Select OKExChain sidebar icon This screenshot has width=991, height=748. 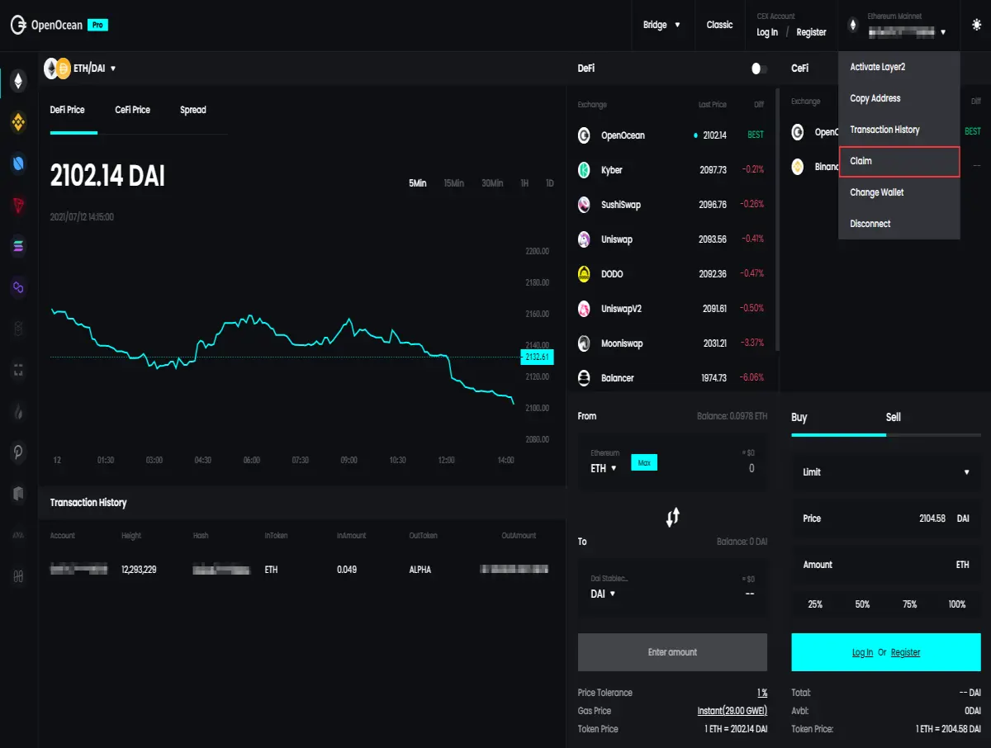click(x=18, y=370)
